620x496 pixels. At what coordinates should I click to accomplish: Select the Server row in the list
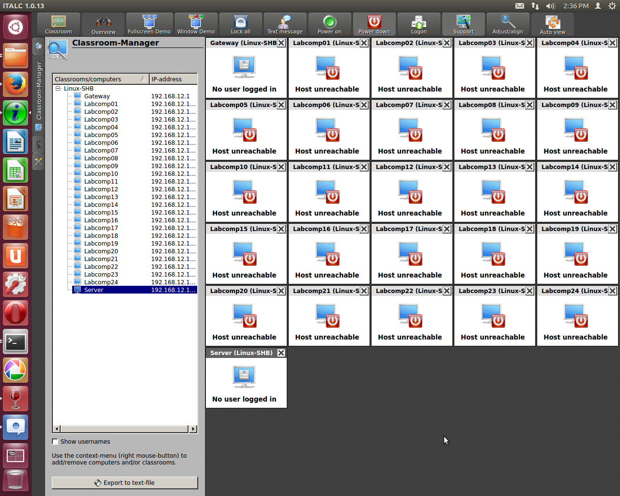(135, 290)
